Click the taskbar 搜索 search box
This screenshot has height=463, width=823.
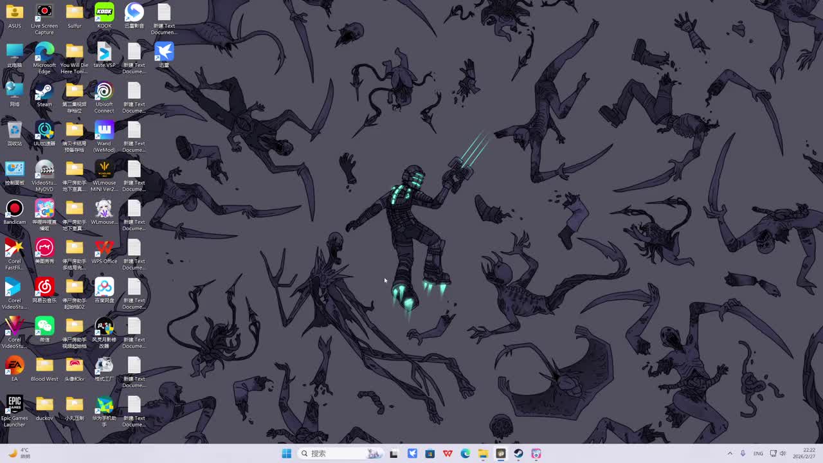tap(341, 453)
